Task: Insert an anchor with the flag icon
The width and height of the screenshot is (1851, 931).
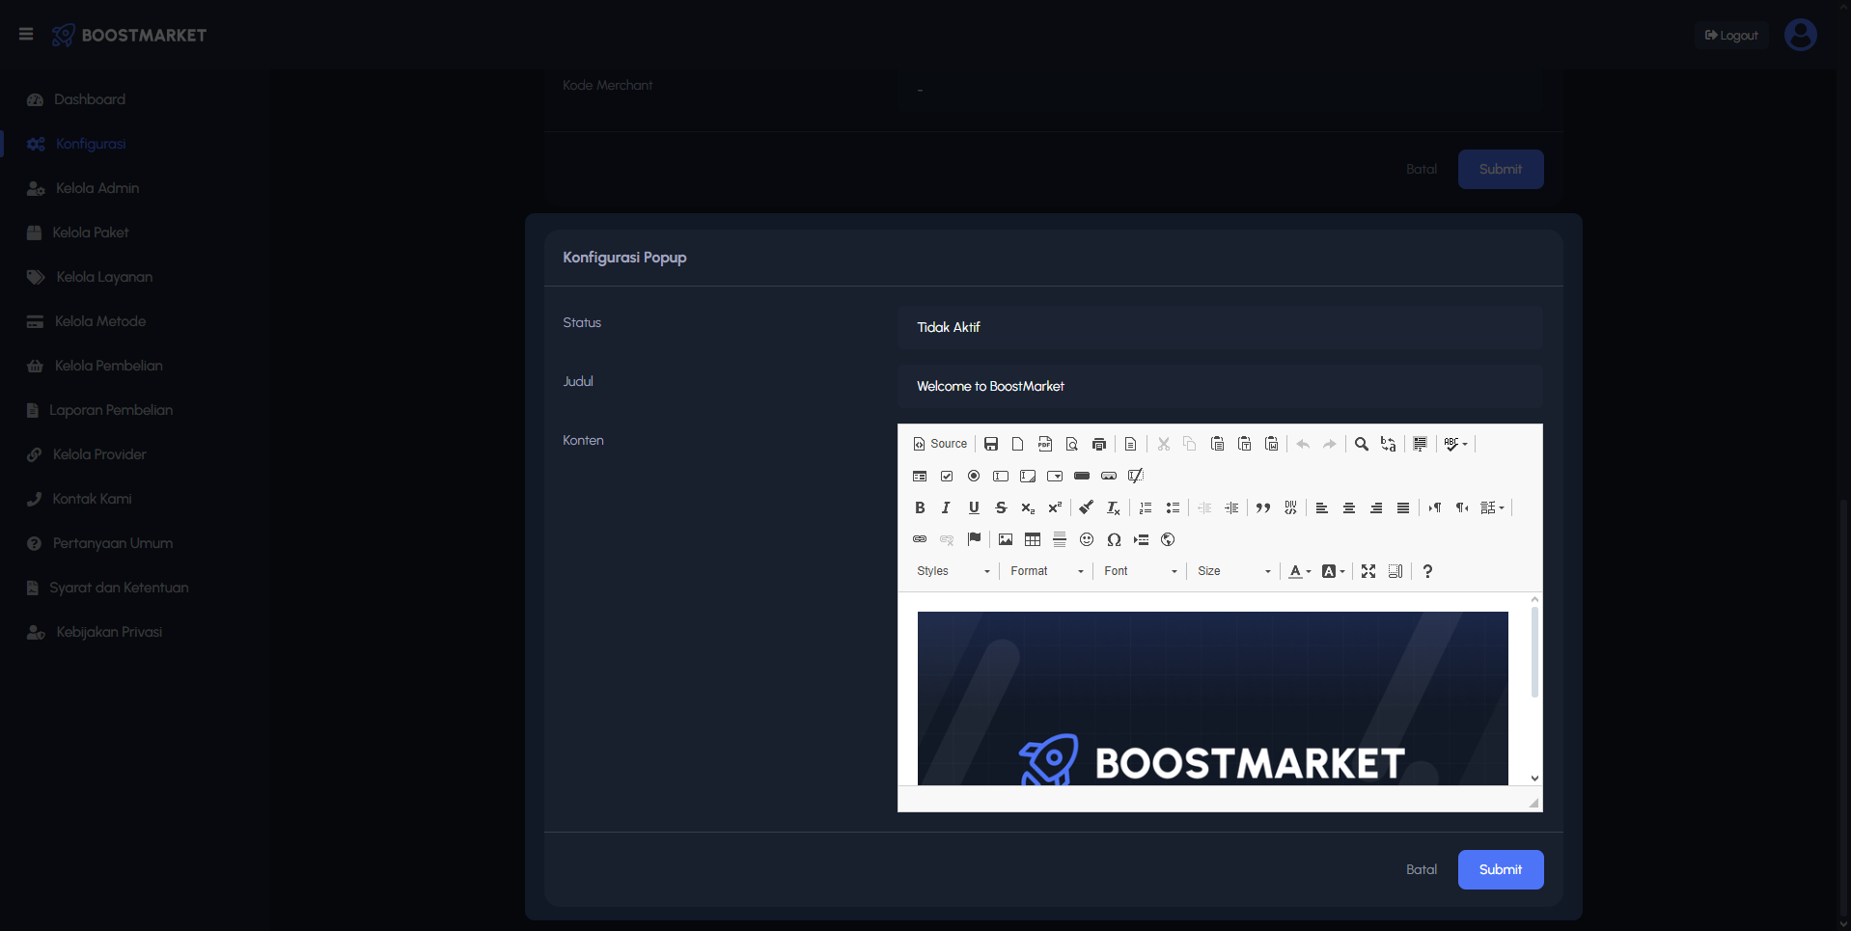Action: coord(973,539)
